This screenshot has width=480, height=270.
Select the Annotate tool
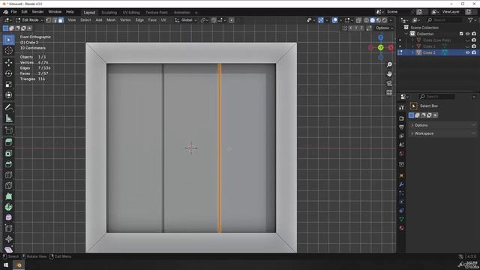[x=8, y=107]
